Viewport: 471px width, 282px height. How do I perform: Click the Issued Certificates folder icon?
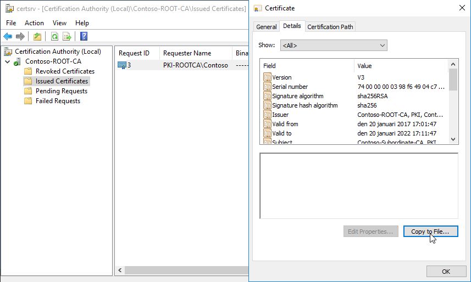[x=28, y=81]
